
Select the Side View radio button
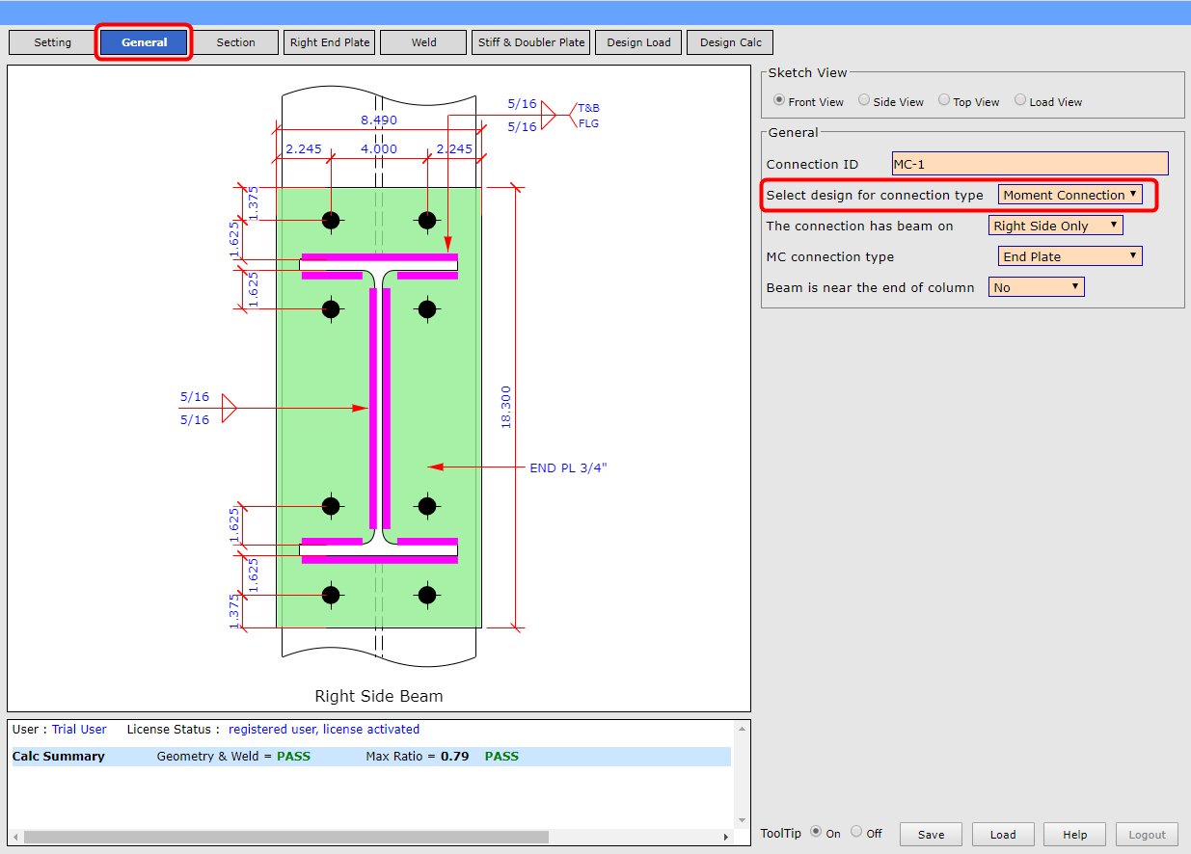864,100
